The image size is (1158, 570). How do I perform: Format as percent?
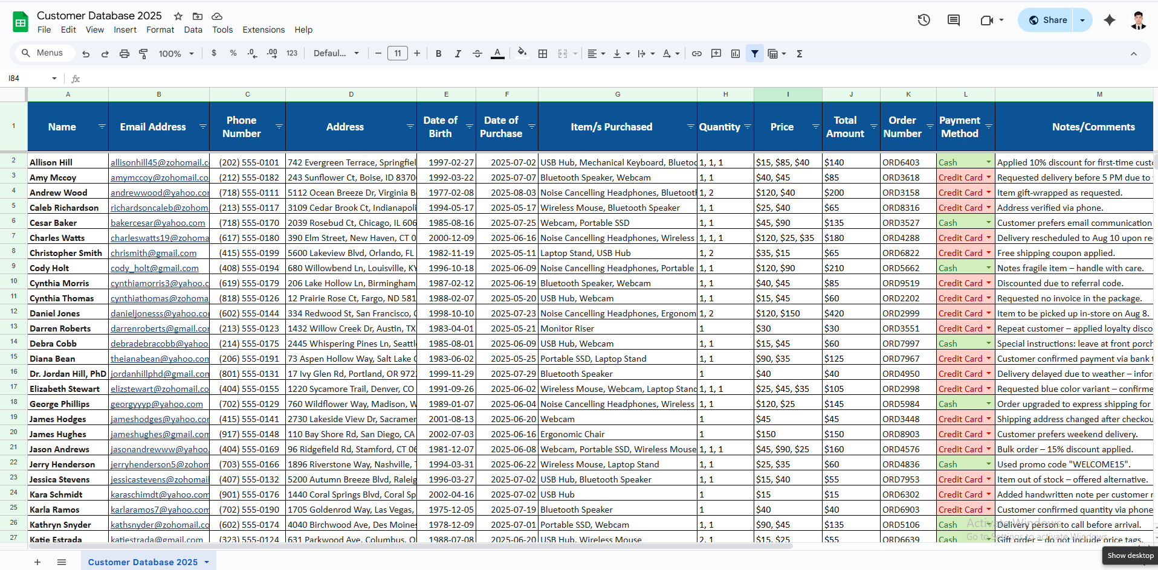tap(233, 53)
